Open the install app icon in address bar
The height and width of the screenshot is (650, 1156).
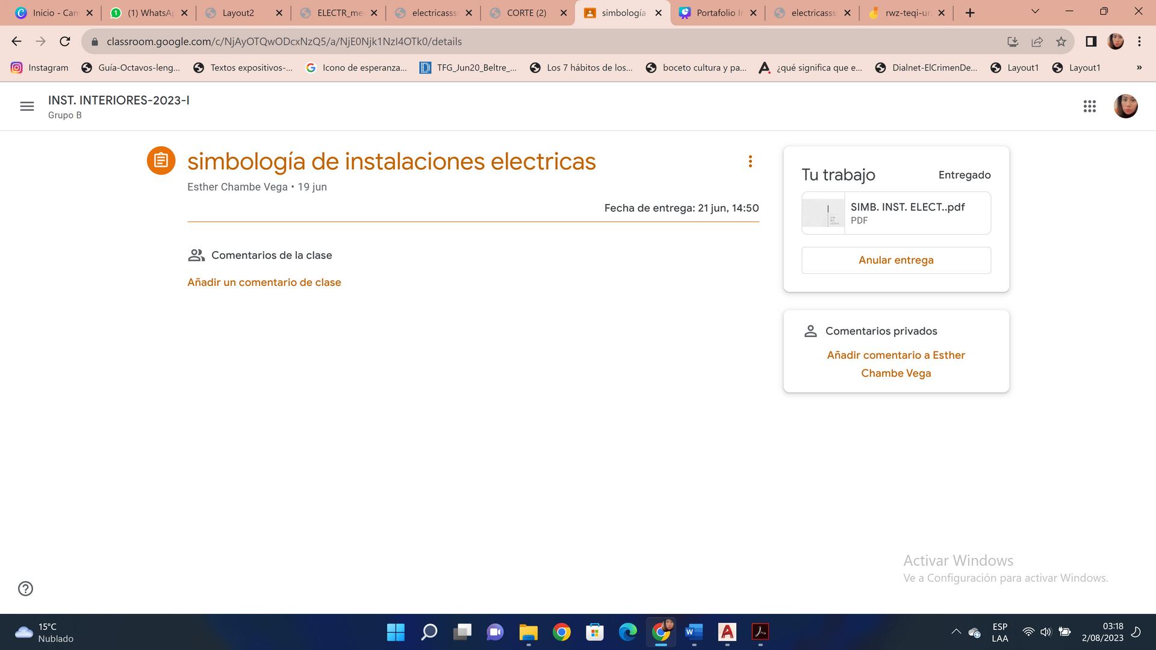1013,42
